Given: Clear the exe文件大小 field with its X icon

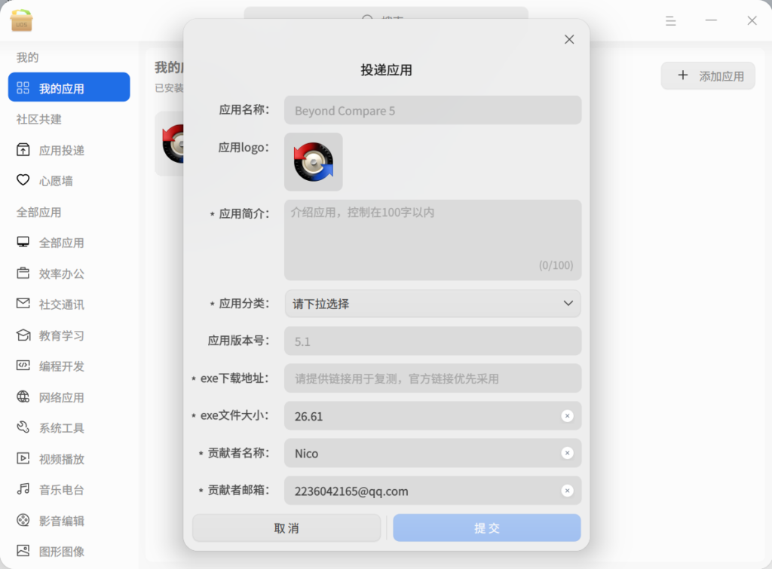Looking at the screenshot, I should [567, 416].
